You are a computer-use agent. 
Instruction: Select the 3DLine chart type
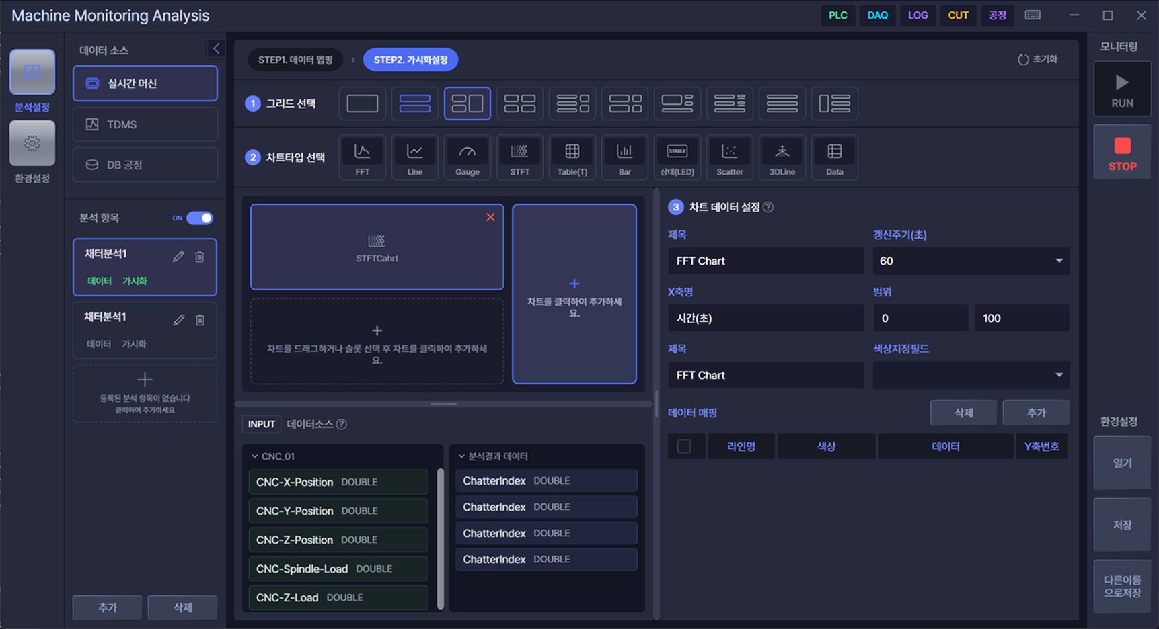point(782,157)
